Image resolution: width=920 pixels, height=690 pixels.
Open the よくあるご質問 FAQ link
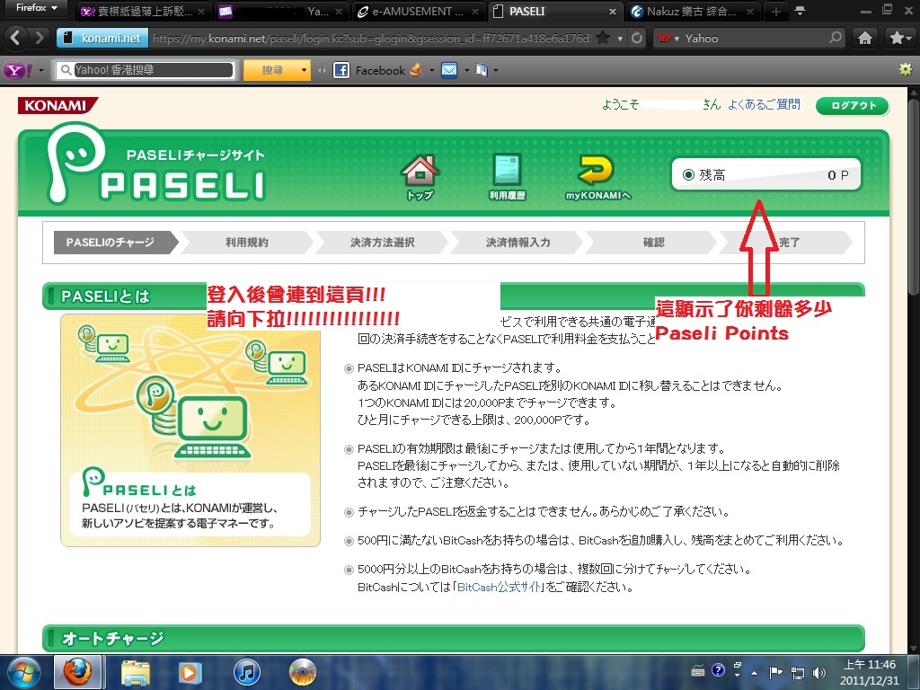764,105
